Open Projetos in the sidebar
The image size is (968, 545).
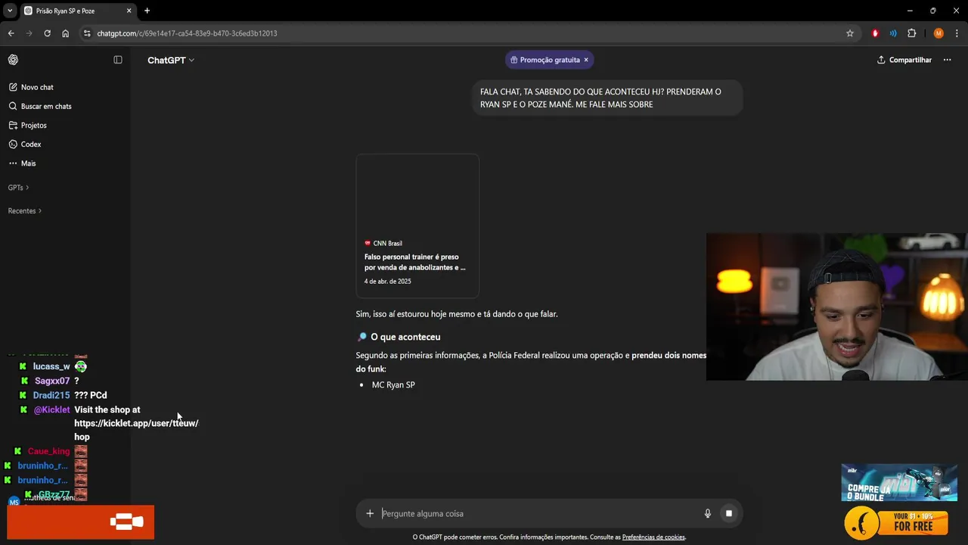coord(28,125)
